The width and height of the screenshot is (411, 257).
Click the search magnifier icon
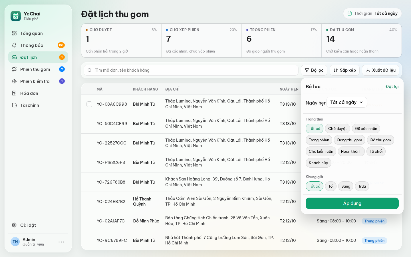pyautogui.click(x=90, y=70)
